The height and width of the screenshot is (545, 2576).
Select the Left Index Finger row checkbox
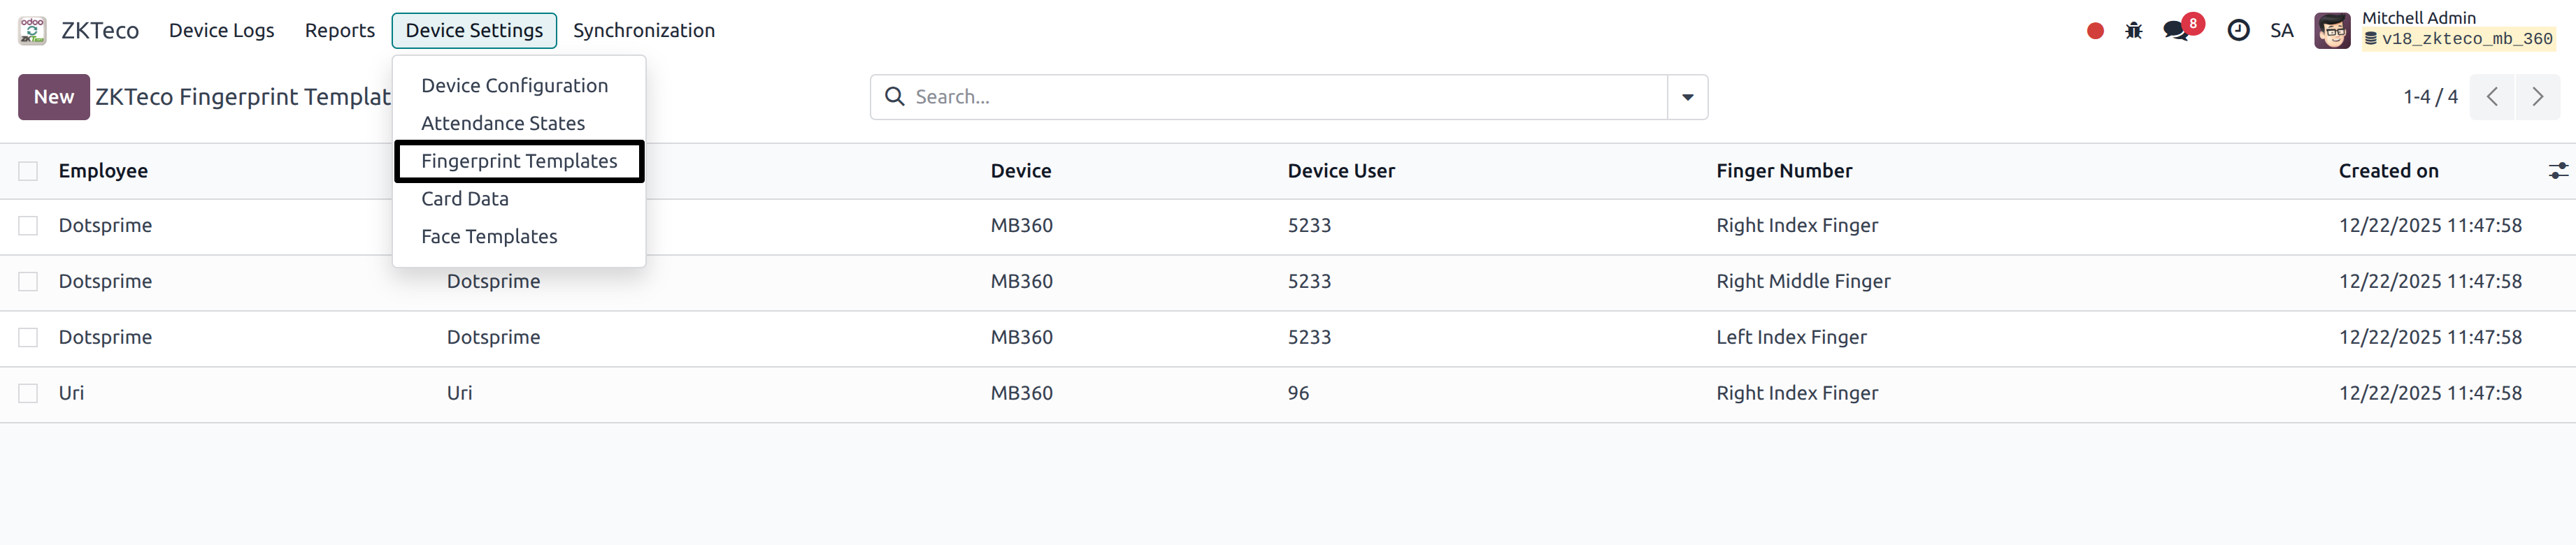pyautogui.click(x=28, y=337)
